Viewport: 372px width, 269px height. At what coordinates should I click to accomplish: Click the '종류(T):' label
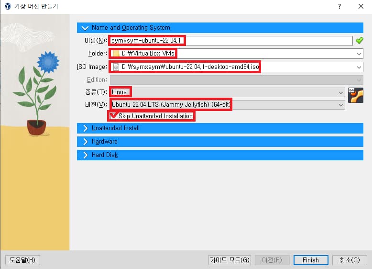[x=96, y=92]
